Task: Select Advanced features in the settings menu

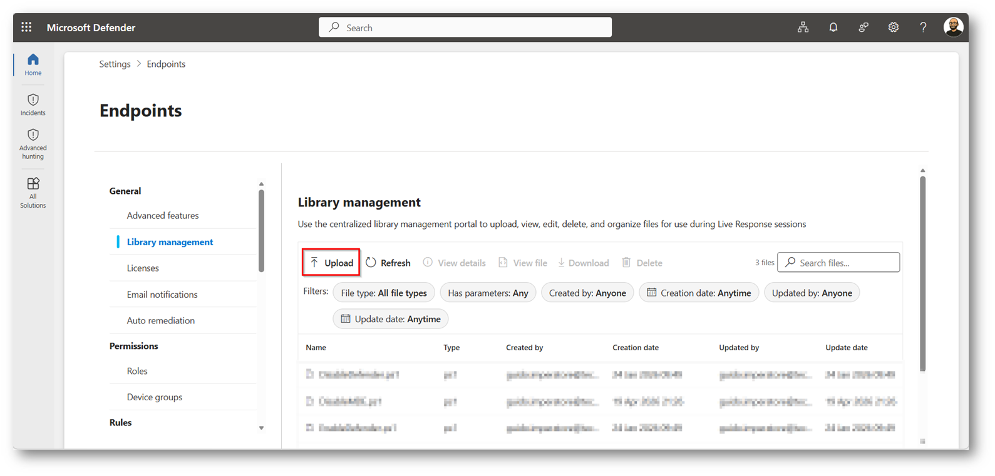Action: pos(163,215)
